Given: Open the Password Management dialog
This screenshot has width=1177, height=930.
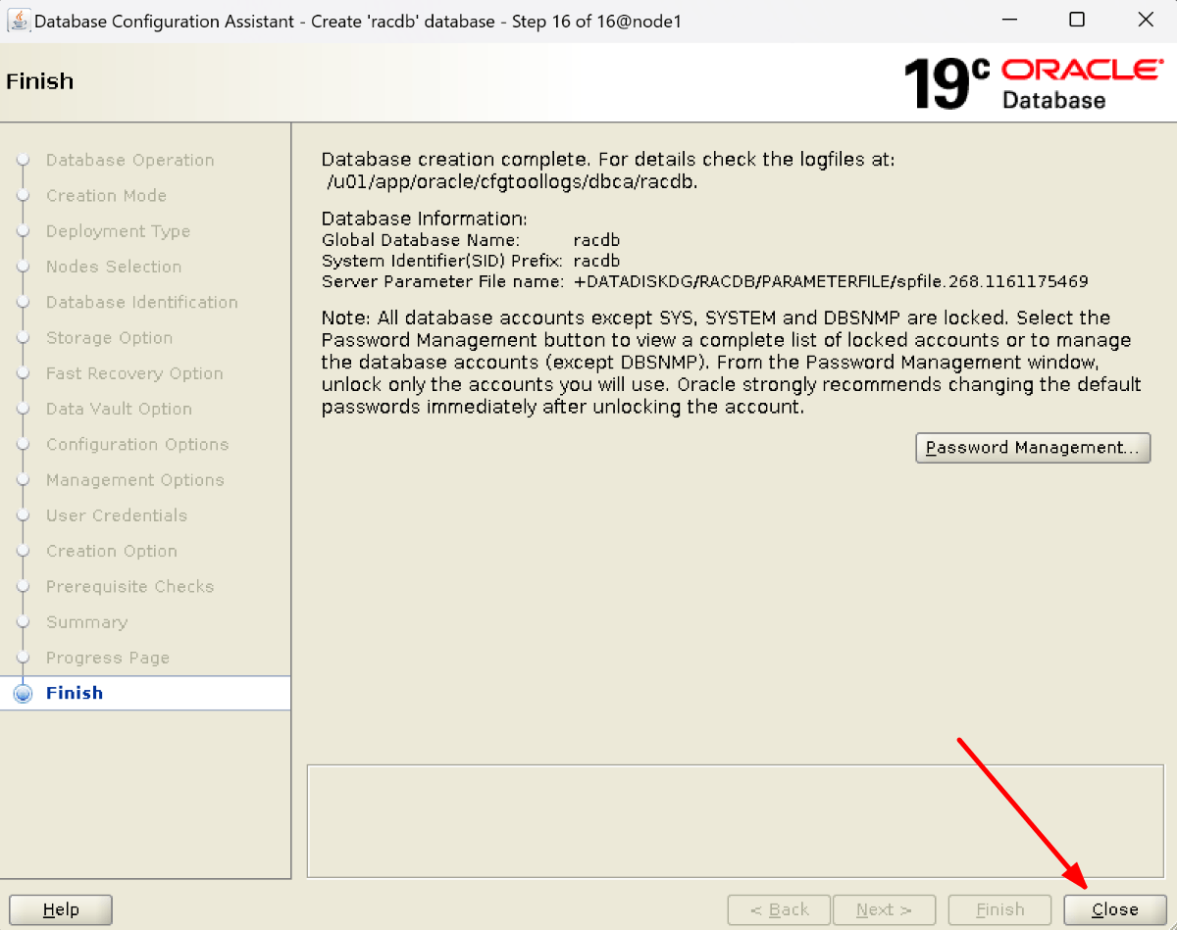Looking at the screenshot, I should tap(1033, 448).
